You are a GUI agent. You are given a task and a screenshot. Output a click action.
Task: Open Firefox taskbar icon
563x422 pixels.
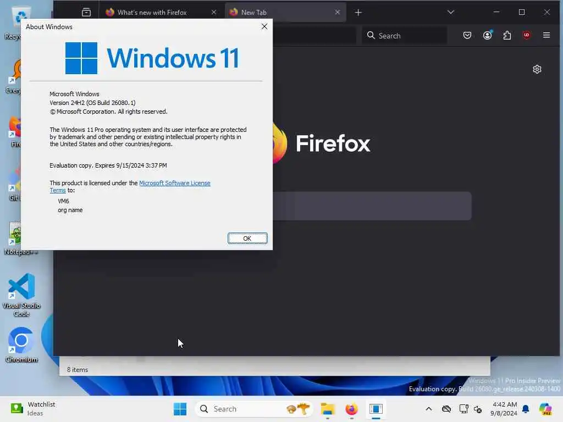click(351, 409)
